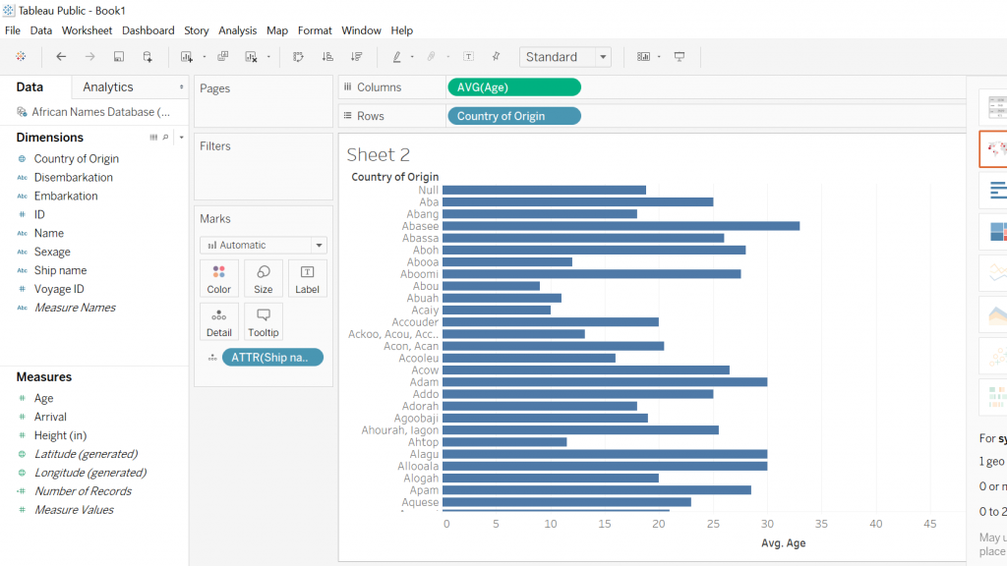Viewport: 1007px width, 566px height.
Task: Open the Tooltip marks card button
Action: point(264,322)
